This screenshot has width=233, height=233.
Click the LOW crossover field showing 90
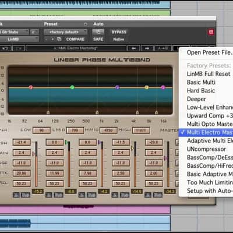tap(41, 130)
